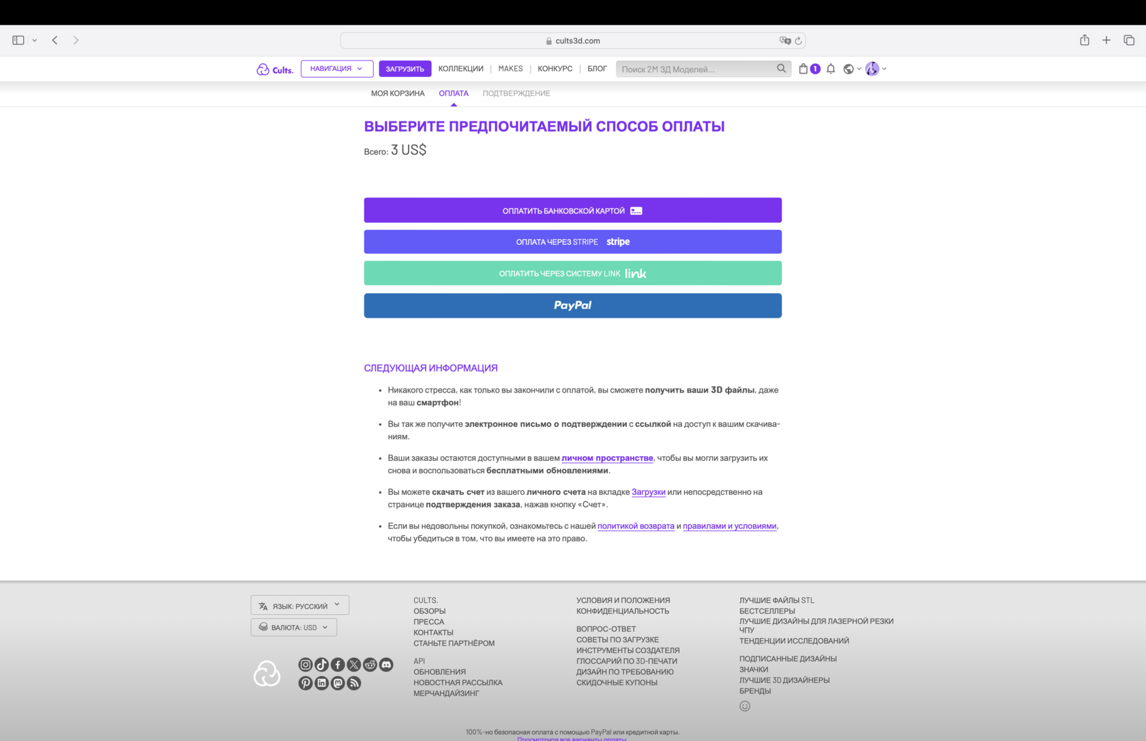Click the translate icon in address bar

(785, 41)
